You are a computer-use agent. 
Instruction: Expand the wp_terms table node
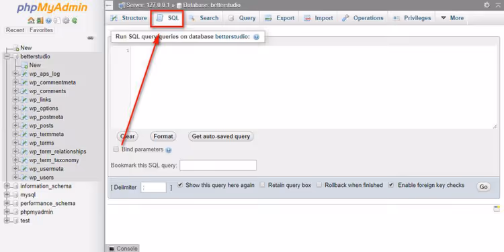click(x=15, y=143)
